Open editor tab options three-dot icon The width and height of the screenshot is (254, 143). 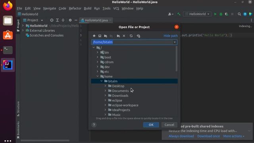251,20
